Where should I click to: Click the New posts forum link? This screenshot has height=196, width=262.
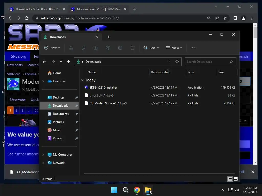15,65
